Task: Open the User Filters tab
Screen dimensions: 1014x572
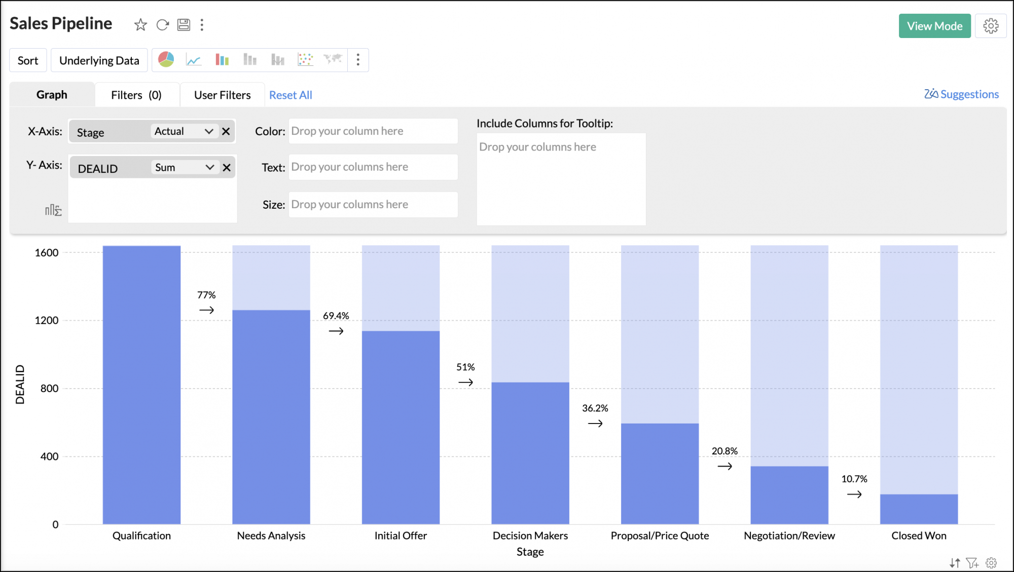Action: click(x=222, y=95)
